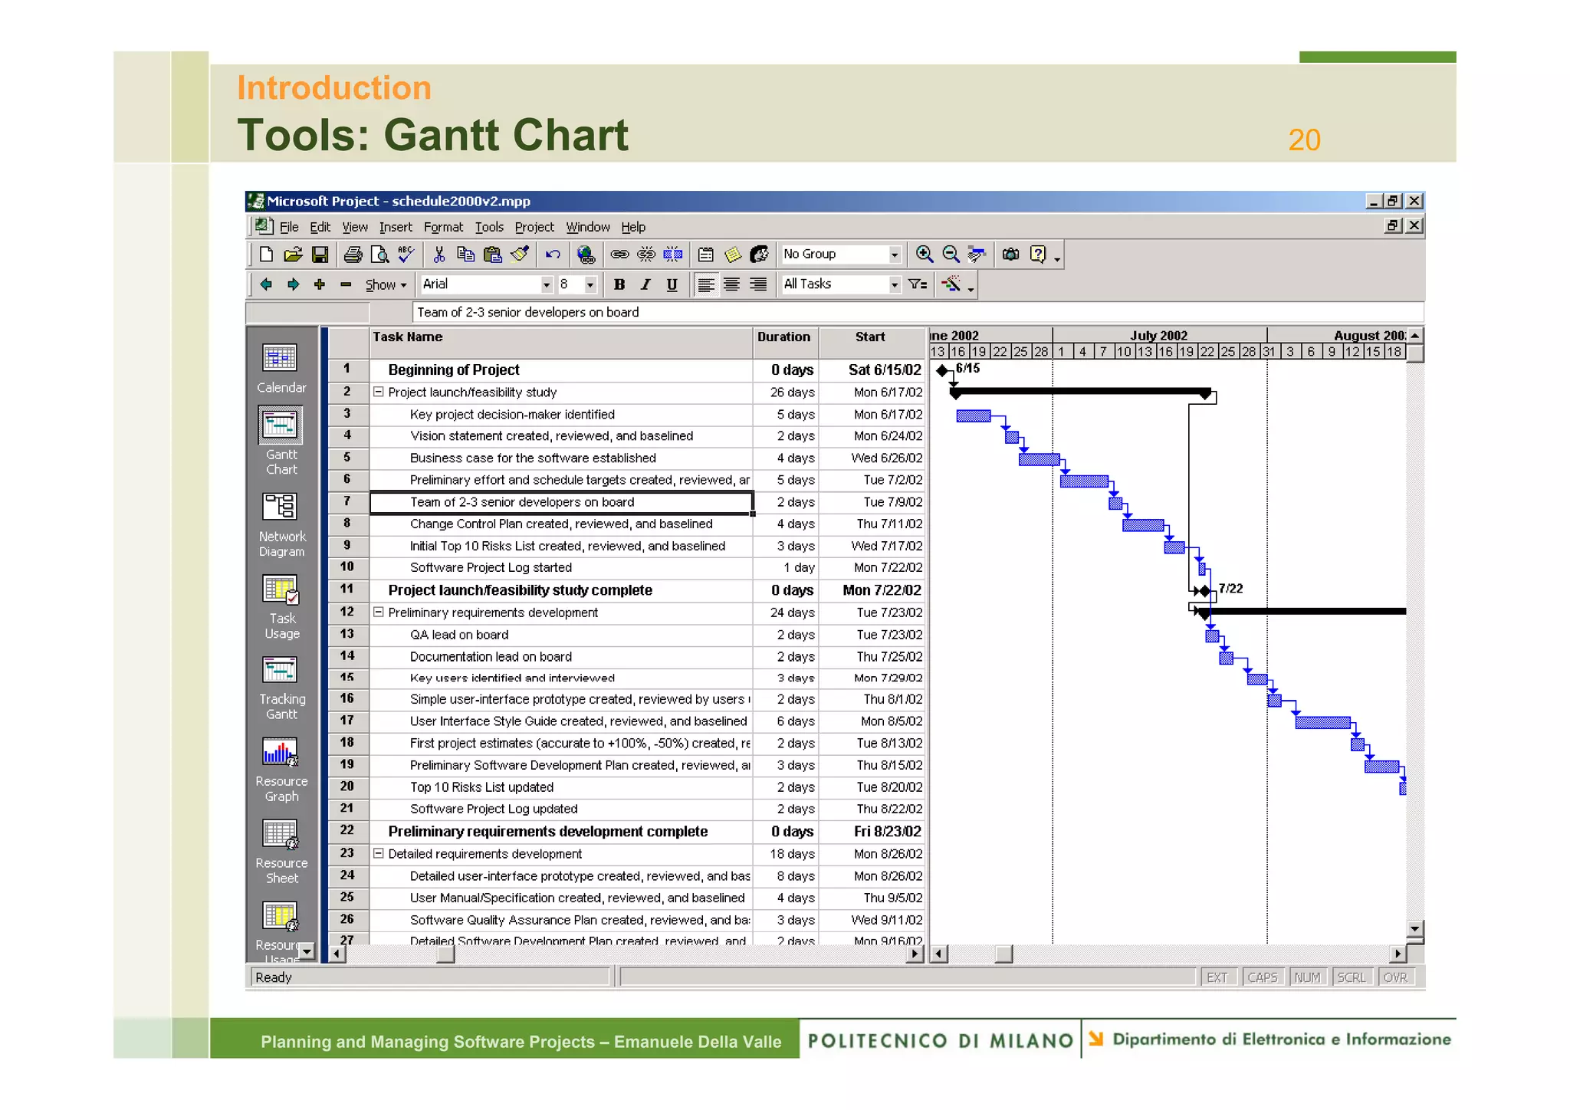The height and width of the screenshot is (1110, 1570).
Task: Click the Go To Selected Task icon
Action: point(977,255)
